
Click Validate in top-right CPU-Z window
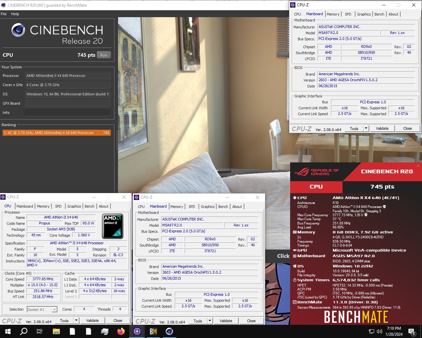tap(382, 128)
